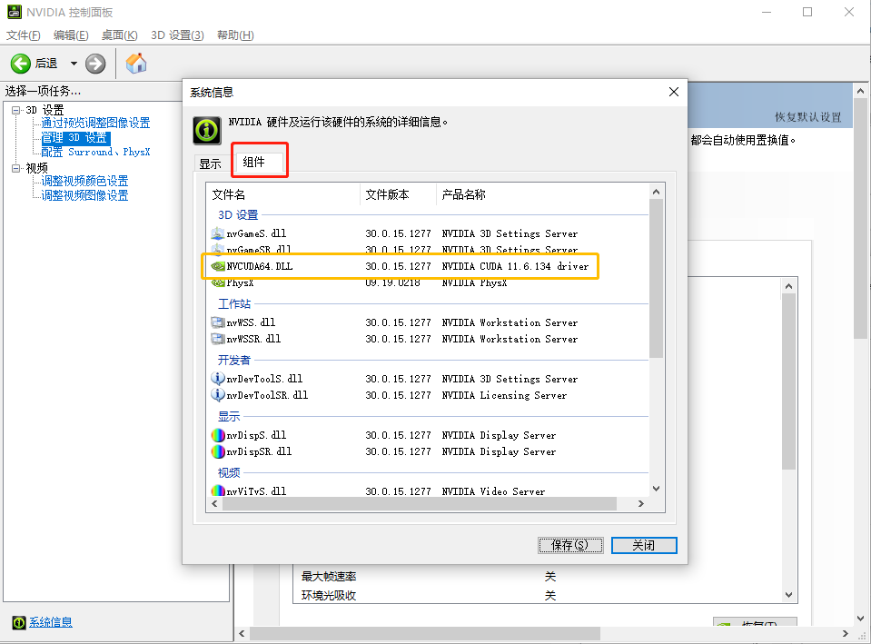The image size is (871, 644).
Task: Select the nvDevToolS.dll file icon
Action: tap(218, 379)
